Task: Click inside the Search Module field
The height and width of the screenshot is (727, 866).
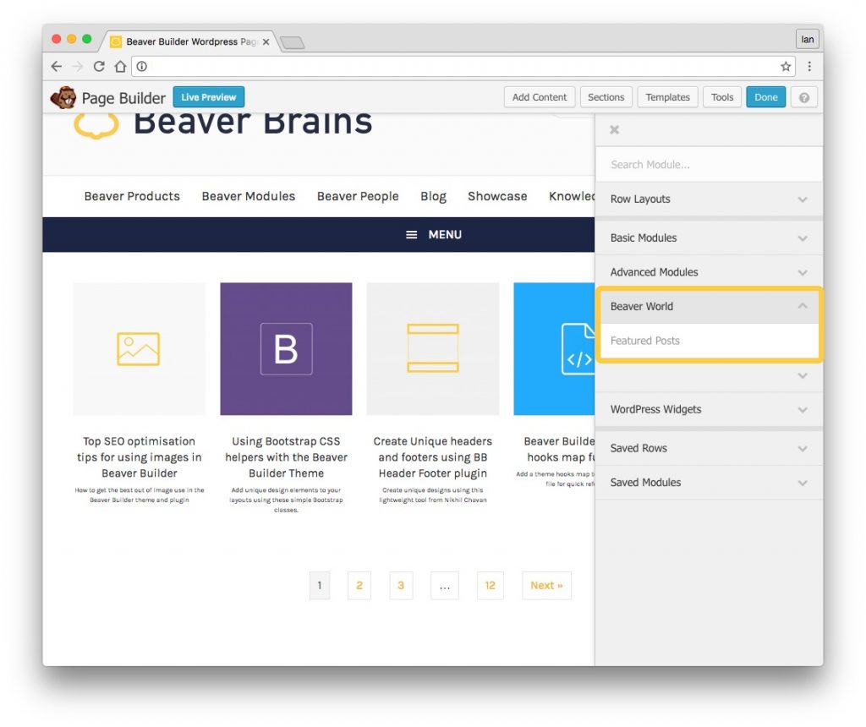Action: 709,164
